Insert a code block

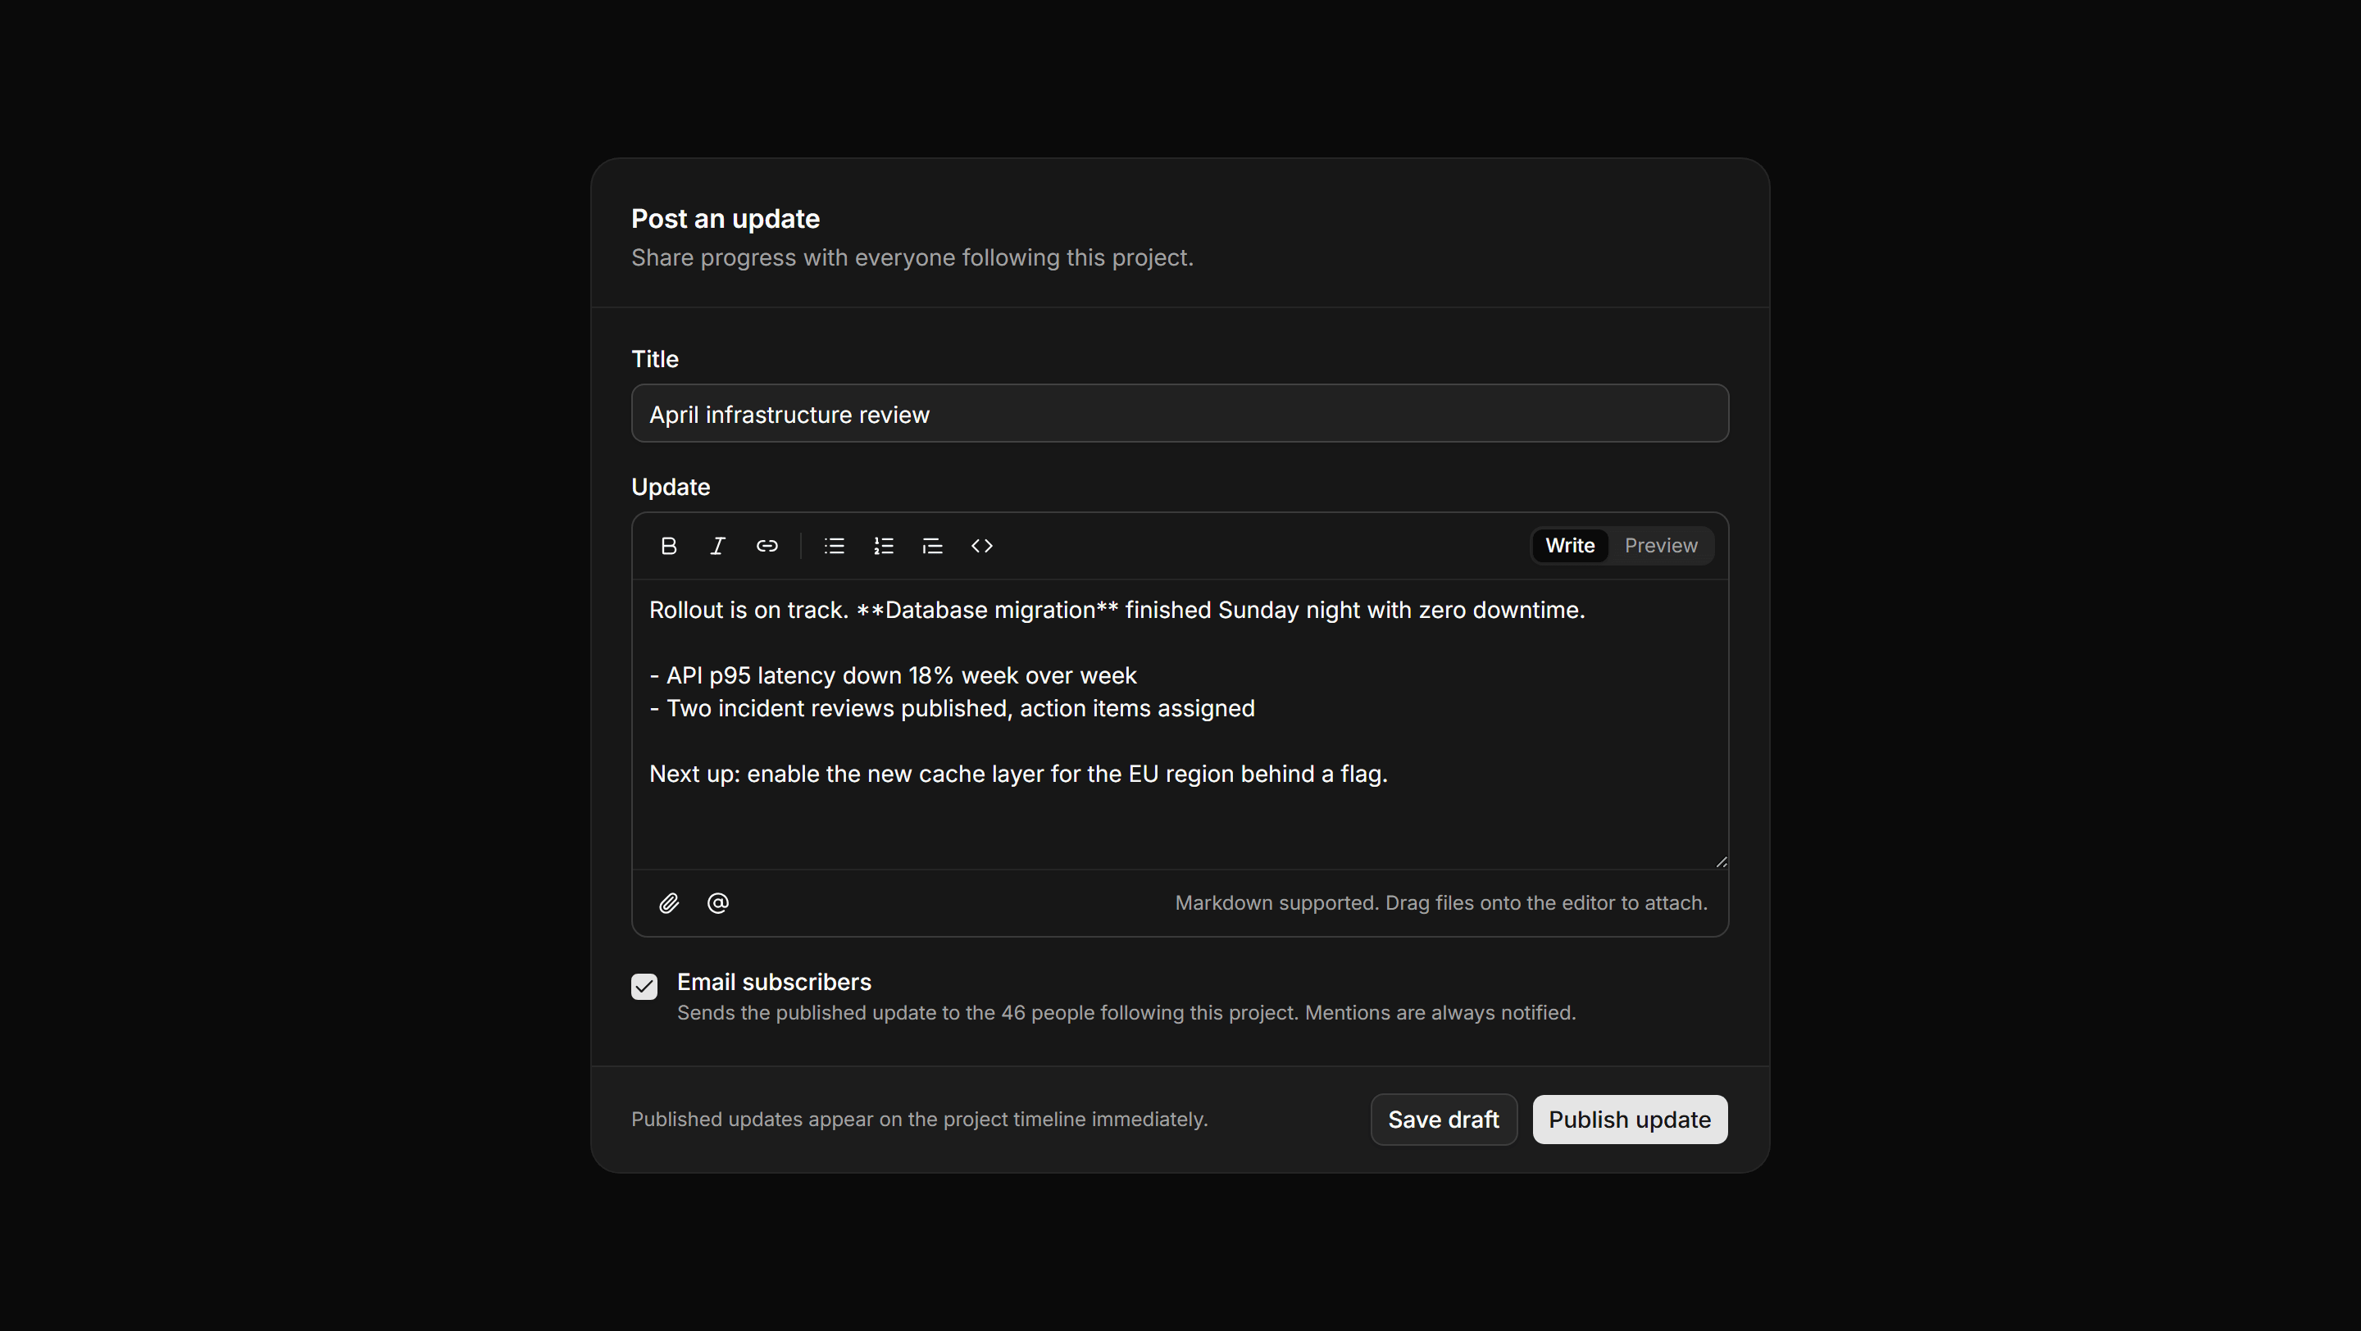tap(981, 546)
